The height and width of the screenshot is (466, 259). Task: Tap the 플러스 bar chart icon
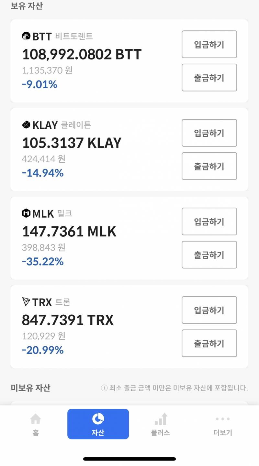coord(161,419)
